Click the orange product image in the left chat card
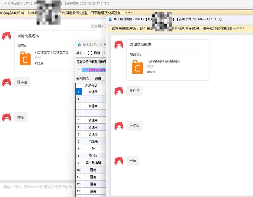This screenshot has width=253, height=197. 25,58
